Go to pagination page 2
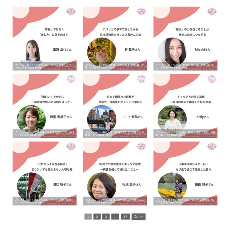 [97, 217]
